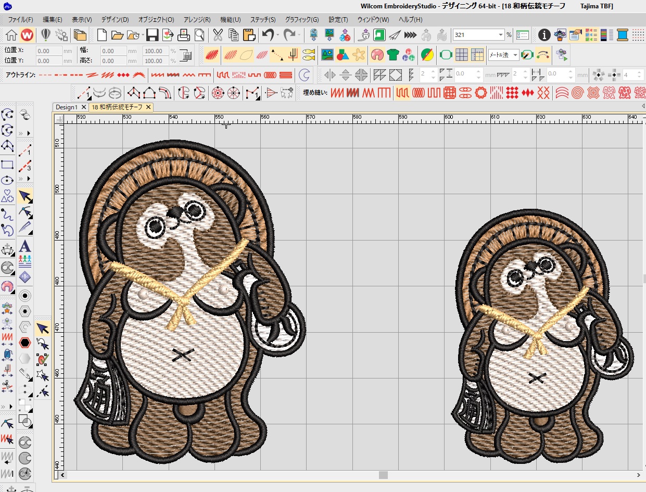Toggle the grid display

tap(461, 55)
